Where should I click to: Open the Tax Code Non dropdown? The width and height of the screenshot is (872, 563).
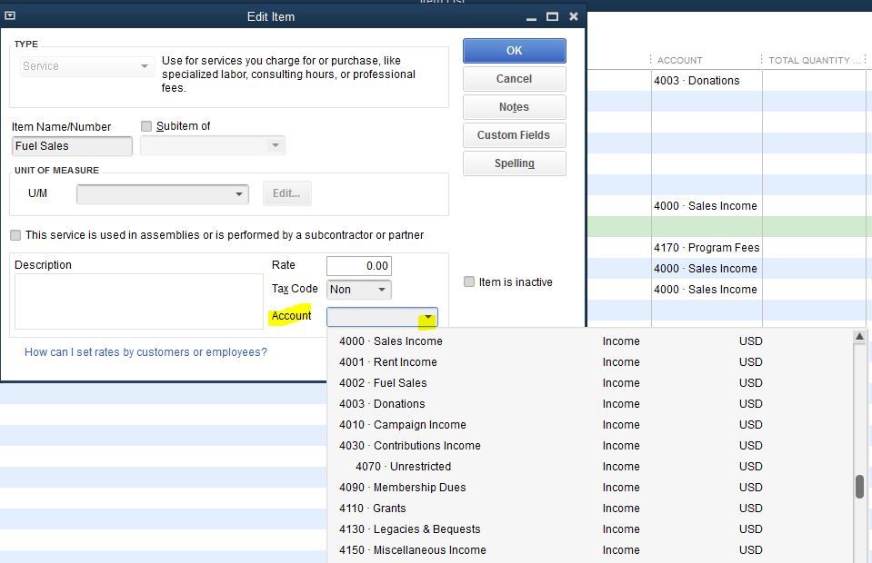point(358,290)
